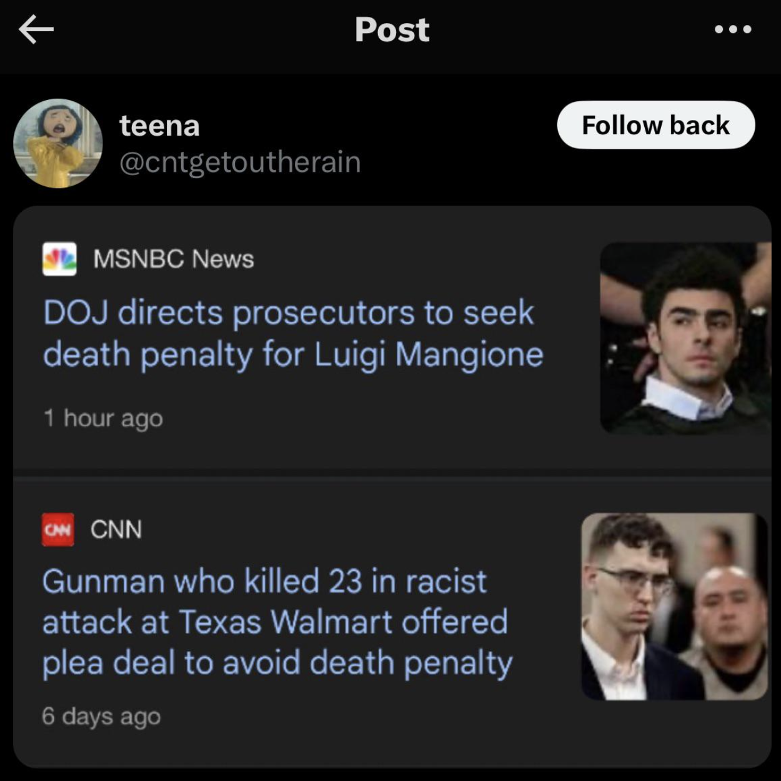Click the red CNN logo icon
781x781 pixels.
[x=58, y=530]
